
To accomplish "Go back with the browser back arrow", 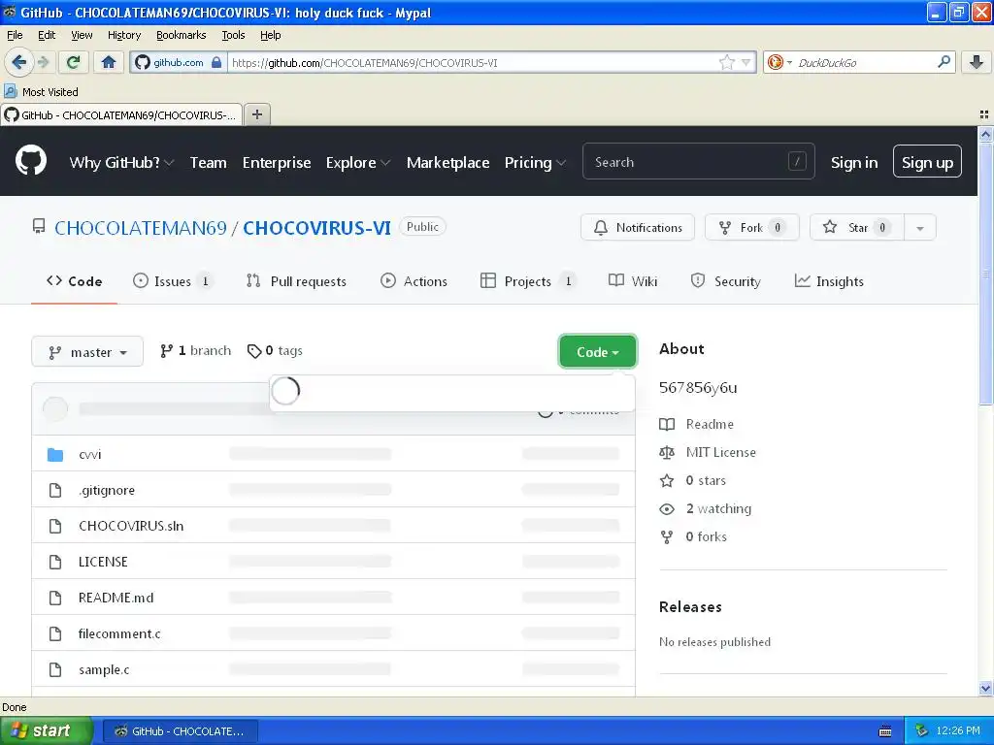I will click(x=18, y=62).
